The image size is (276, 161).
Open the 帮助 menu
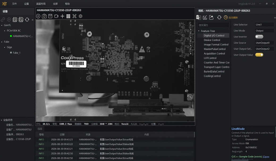coord(67,4)
